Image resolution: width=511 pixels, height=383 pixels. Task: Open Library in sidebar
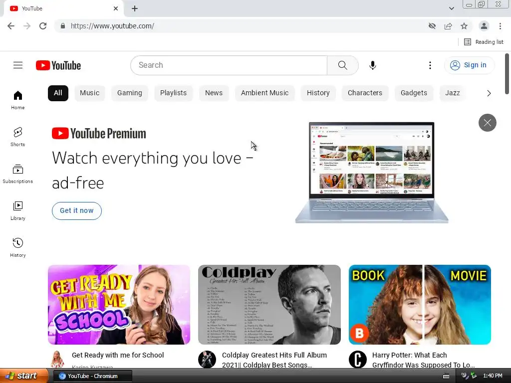pos(17,211)
